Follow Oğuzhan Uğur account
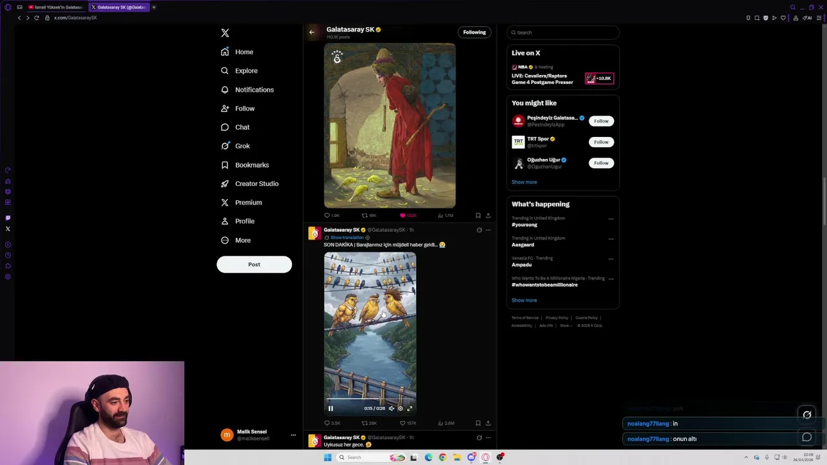The height and width of the screenshot is (465, 827). coord(601,163)
